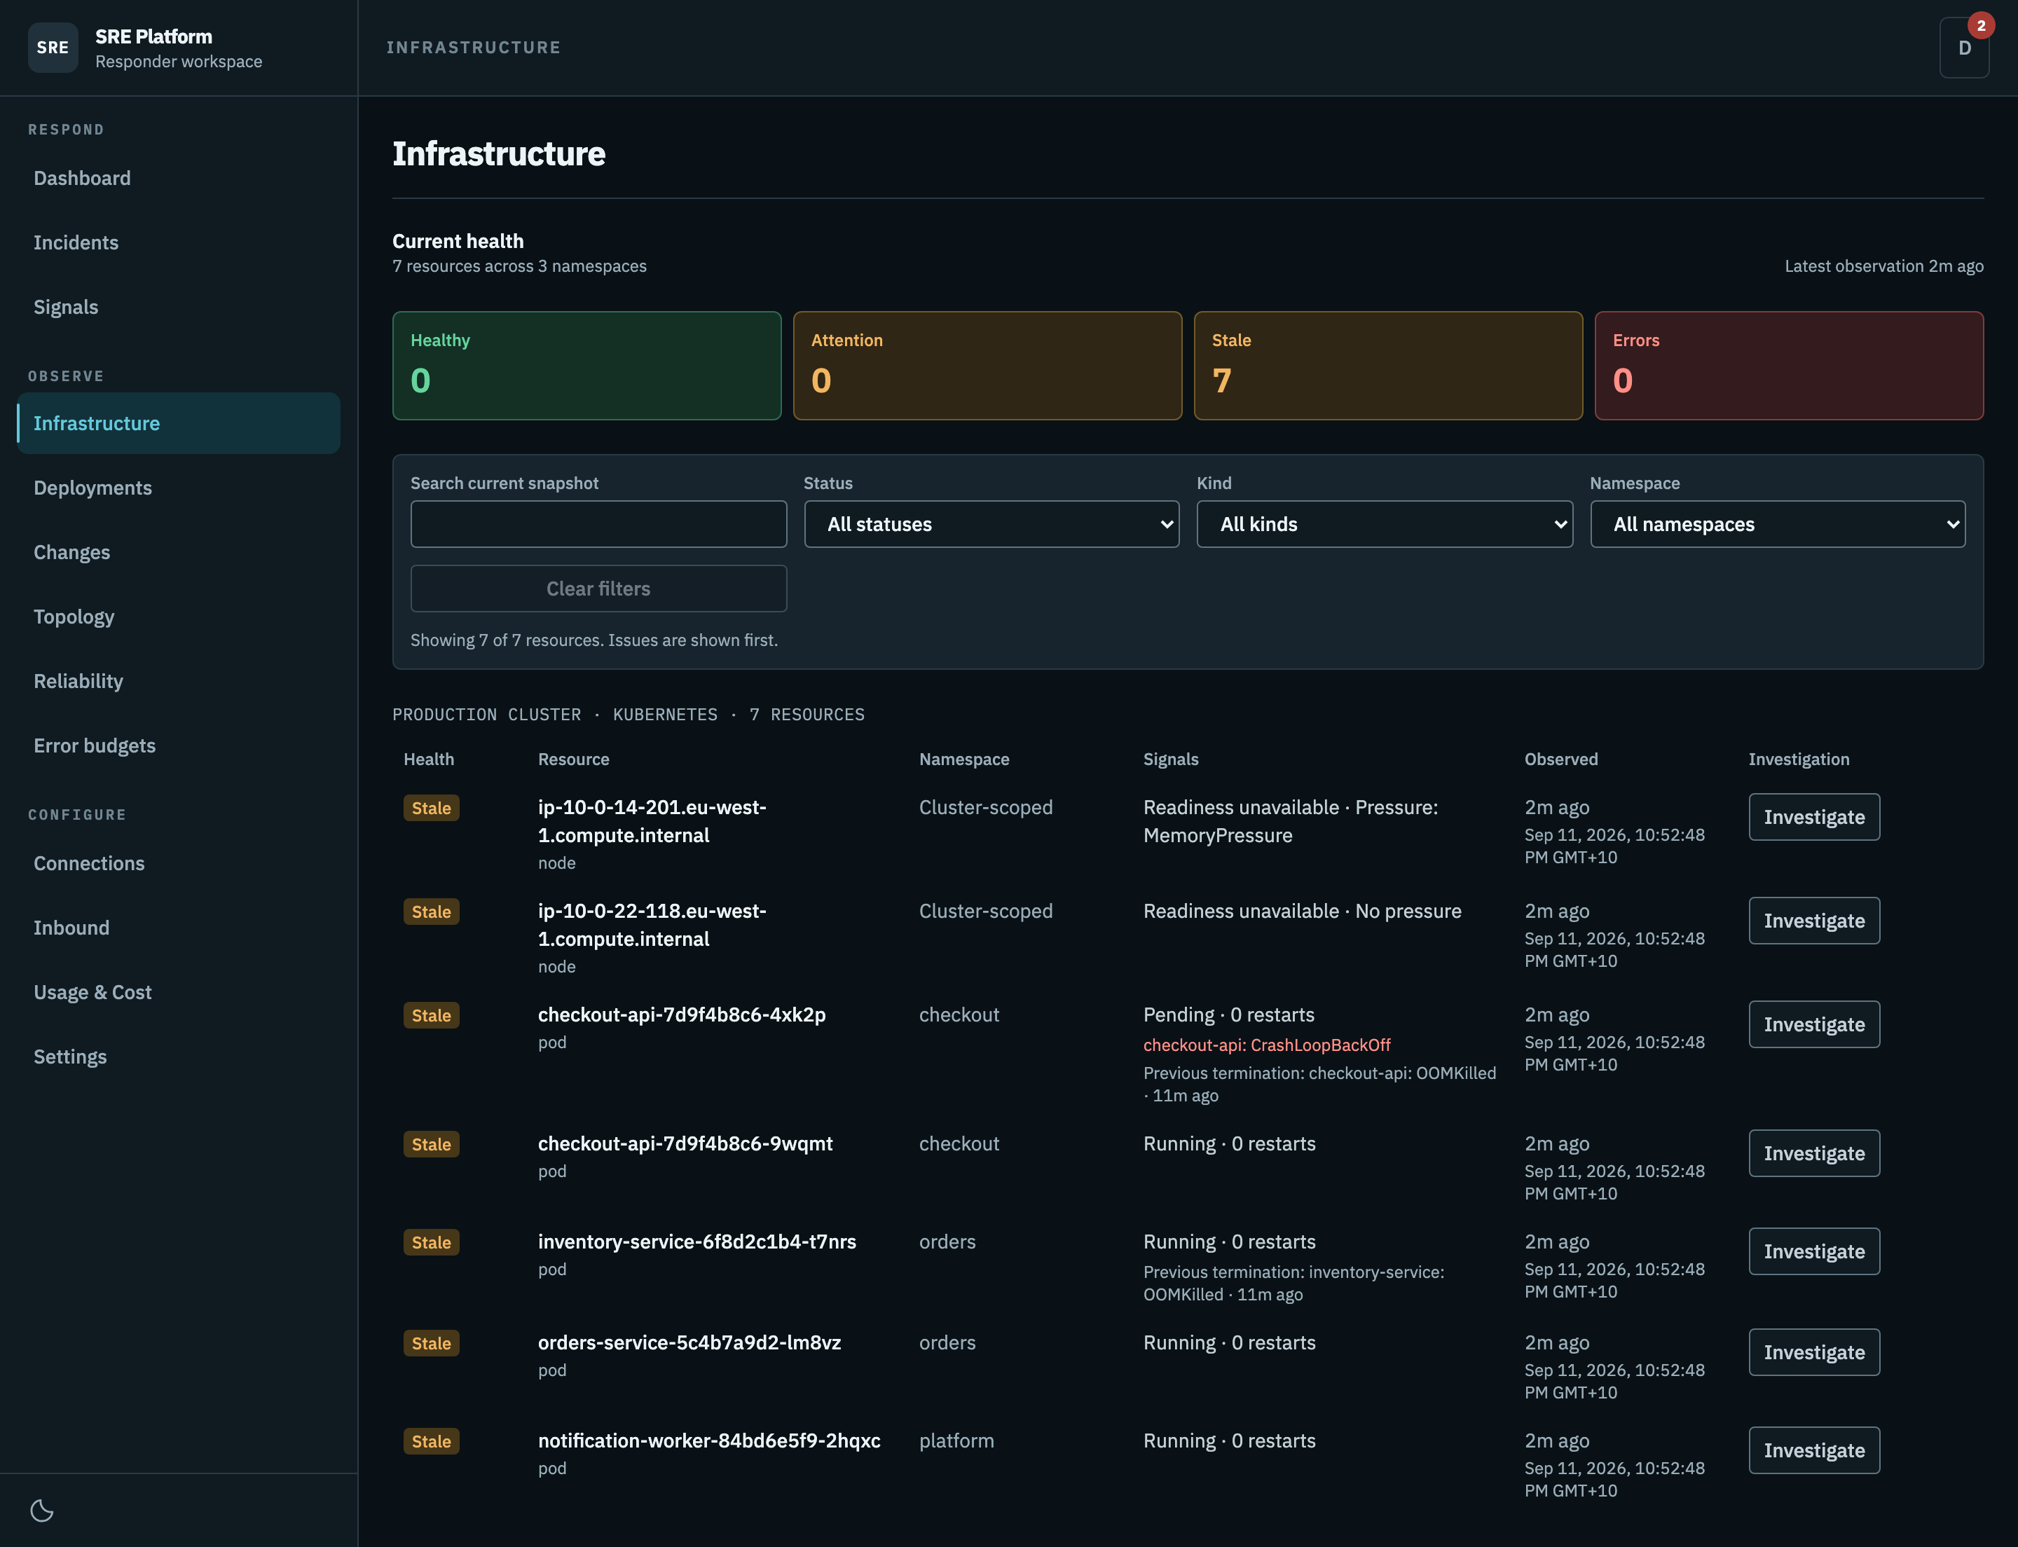Investigate pod checkout-api-7d9f4b8c6-9wqmt
Viewport: 2018px width, 1547px height.
1813,1153
